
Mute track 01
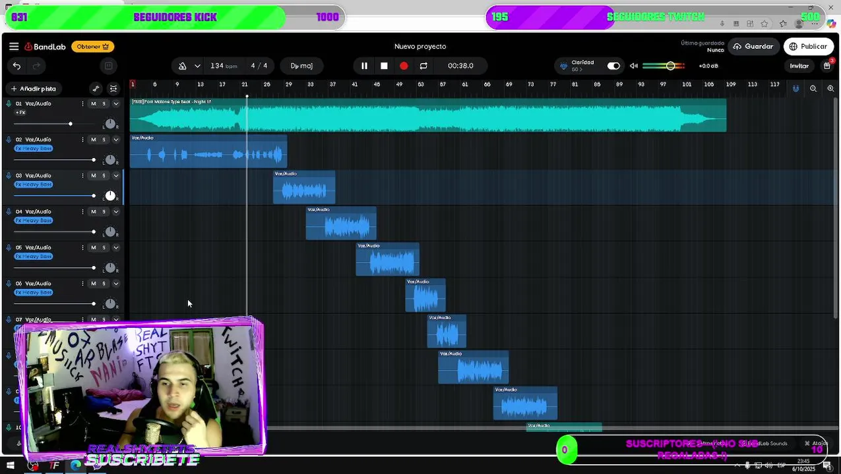click(x=93, y=103)
